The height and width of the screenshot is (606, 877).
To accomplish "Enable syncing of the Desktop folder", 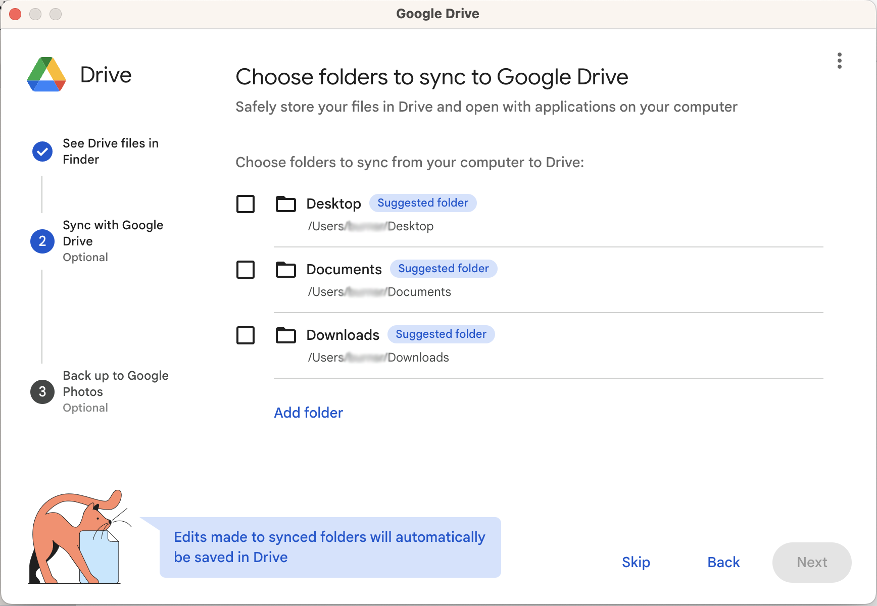I will [x=246, y=204].
